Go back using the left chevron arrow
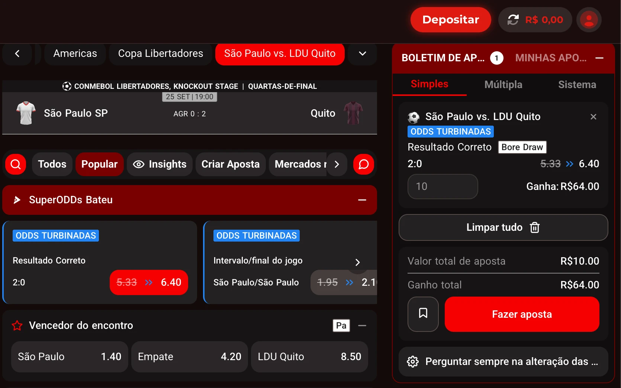 [x=17, y=54]
